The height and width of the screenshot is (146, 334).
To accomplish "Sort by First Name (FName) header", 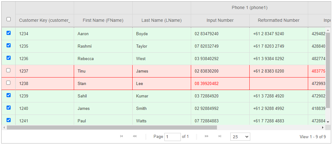I will tap(103, 20).
